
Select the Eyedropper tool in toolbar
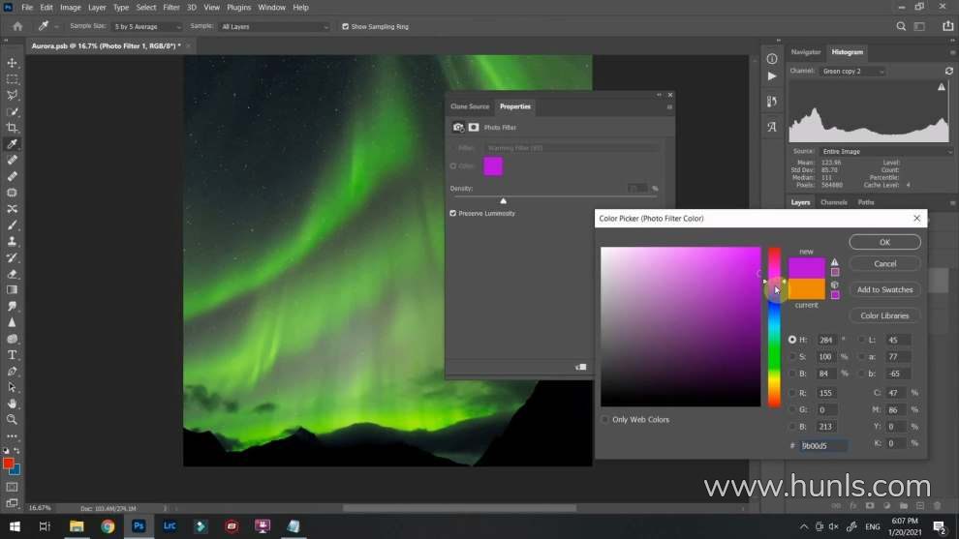click(x=13, y=144)
